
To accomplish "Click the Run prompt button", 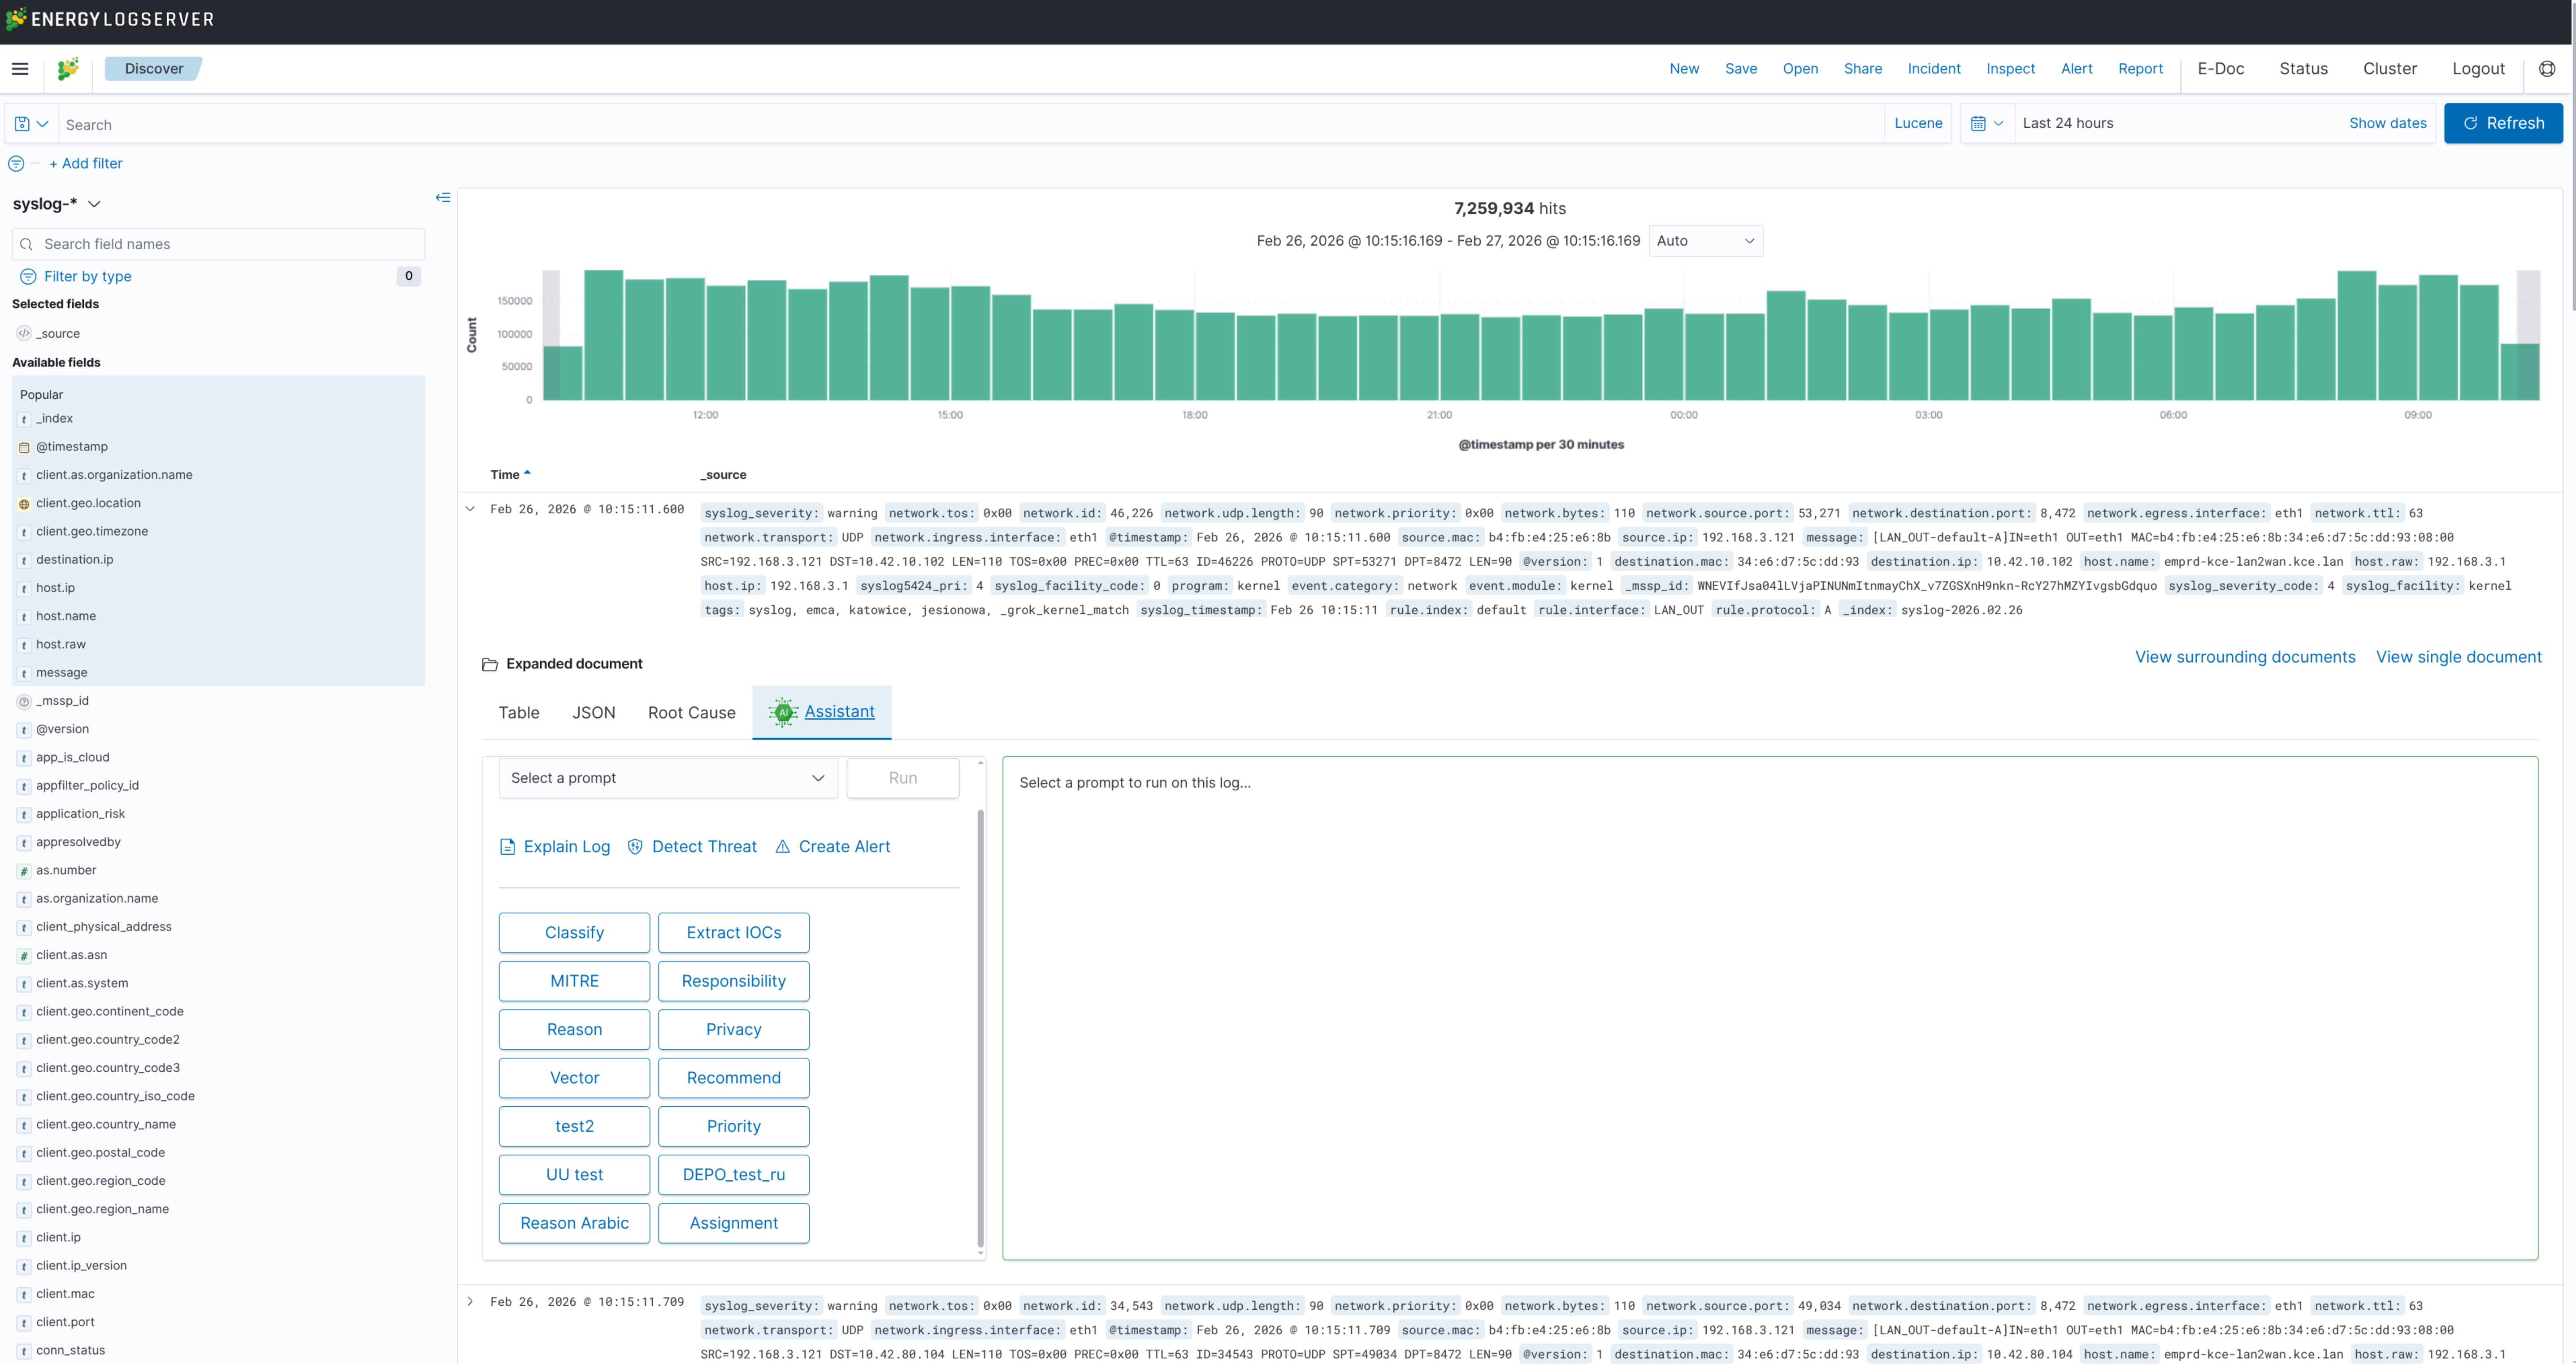I will click(x=903, y=778).
